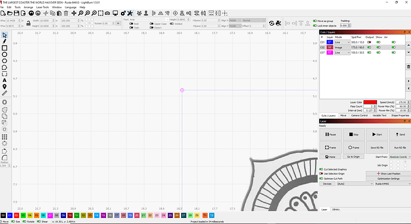Click the Start button in Laser panel
The height and width of the screenshot is (224, 411).
377,134
